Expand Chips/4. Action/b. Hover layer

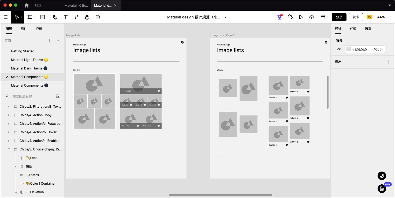(x=9, y=132)
